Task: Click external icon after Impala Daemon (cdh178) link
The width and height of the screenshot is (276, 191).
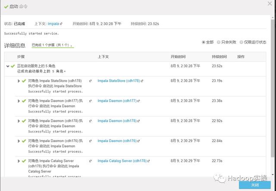Action: pos(138,121)
